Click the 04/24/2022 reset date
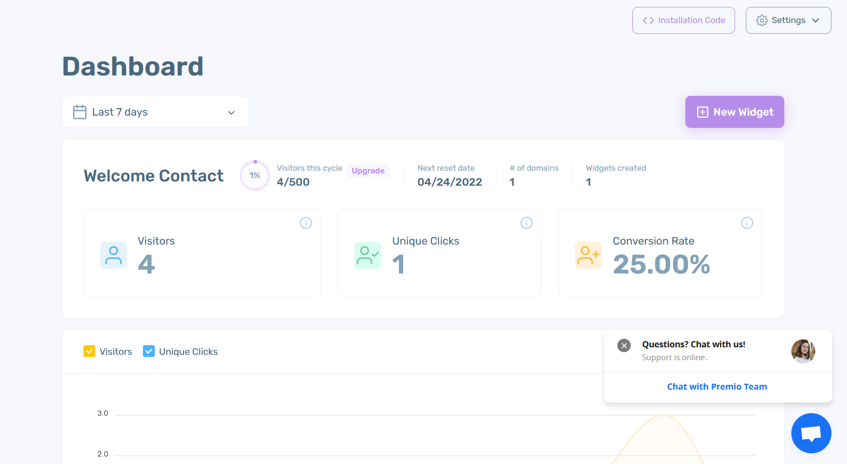The width and height of the screenshot is (847, 464). (450, 182)
